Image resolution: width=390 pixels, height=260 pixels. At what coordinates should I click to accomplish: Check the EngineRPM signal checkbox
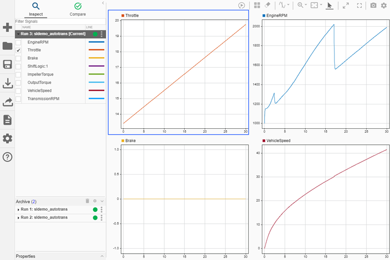point(19,42)
